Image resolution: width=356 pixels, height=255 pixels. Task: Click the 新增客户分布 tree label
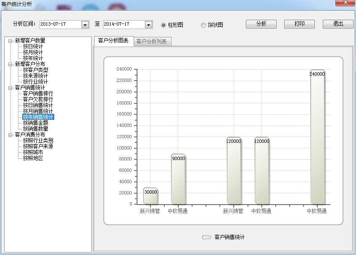click(x=30, y=64)
